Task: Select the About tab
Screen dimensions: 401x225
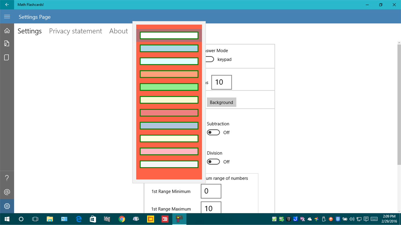Action: [x=118, y=31]
